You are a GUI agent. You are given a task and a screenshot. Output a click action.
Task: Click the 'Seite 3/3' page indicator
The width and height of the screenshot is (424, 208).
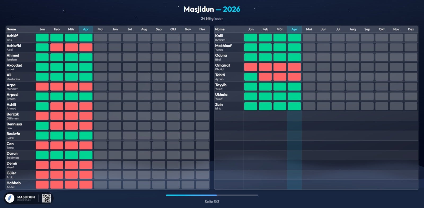[x=212, y=202]
